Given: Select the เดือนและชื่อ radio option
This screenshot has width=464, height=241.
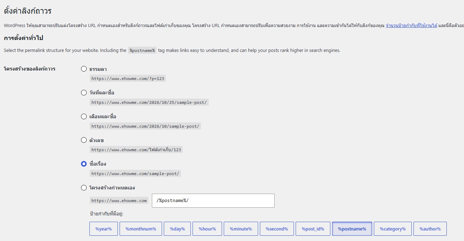Looking at the screenshot, I should 83,116.
